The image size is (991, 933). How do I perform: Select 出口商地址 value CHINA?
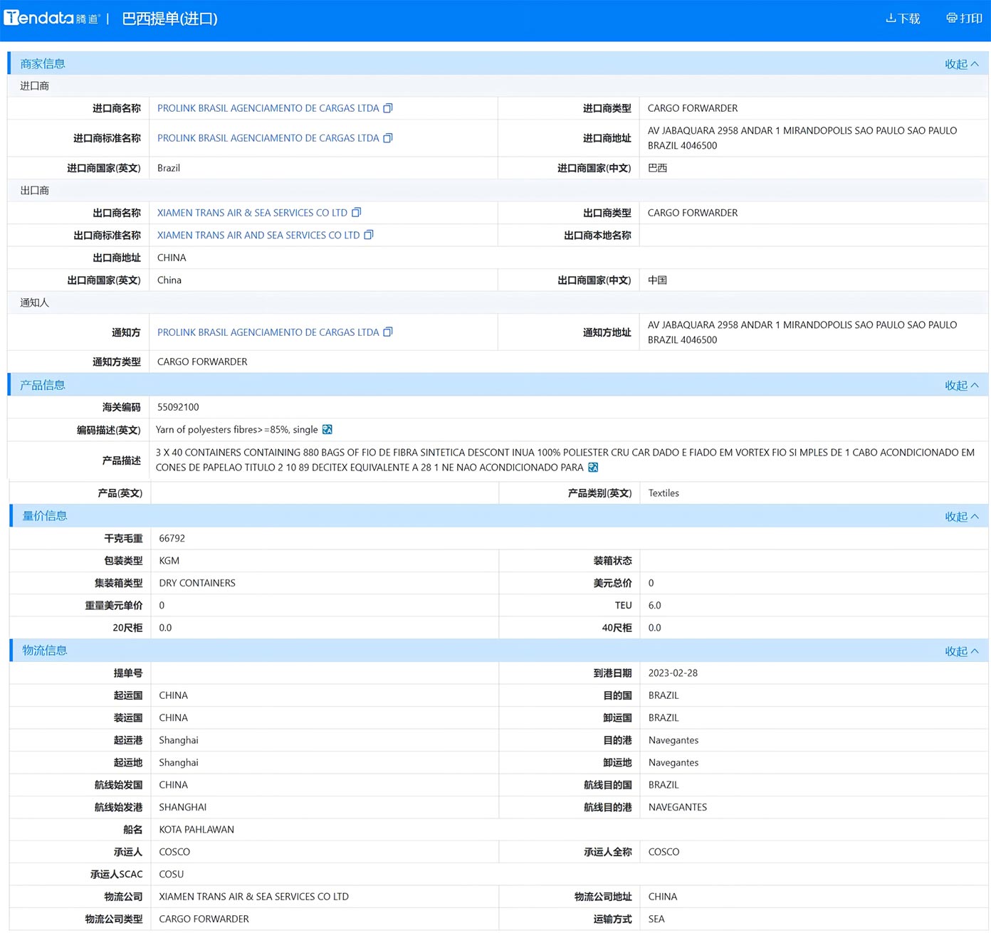click(x=172, y=258)
